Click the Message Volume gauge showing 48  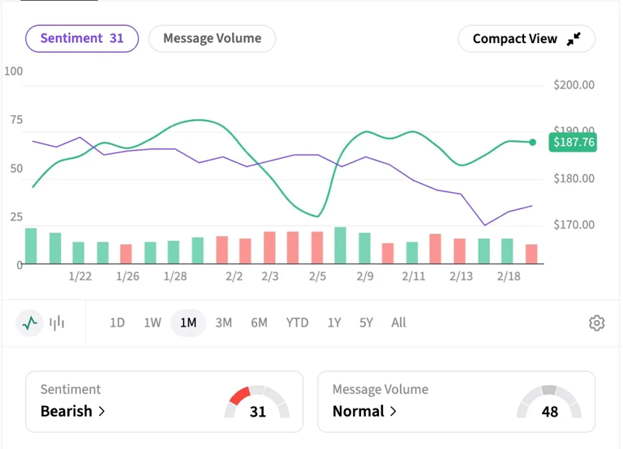click(549, 401)
